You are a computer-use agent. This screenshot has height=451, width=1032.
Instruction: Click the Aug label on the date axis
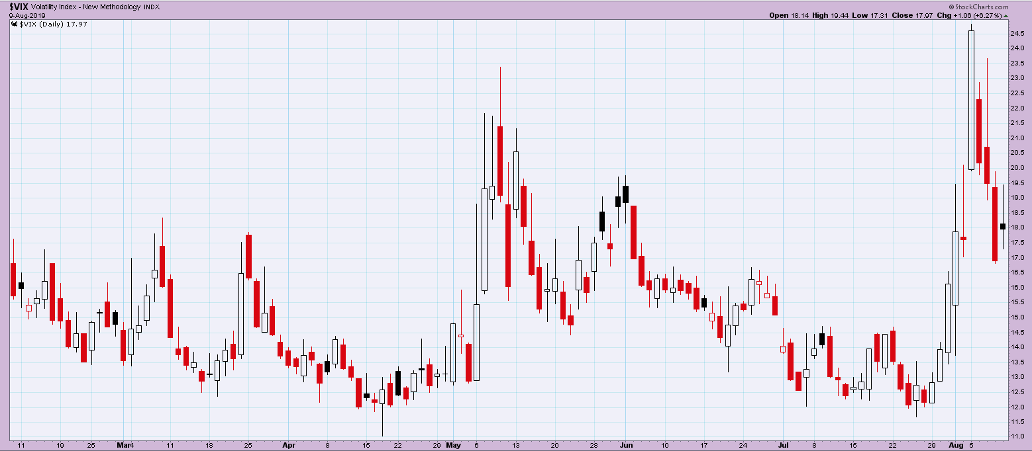pyautogui.click(x=956, y=445)
